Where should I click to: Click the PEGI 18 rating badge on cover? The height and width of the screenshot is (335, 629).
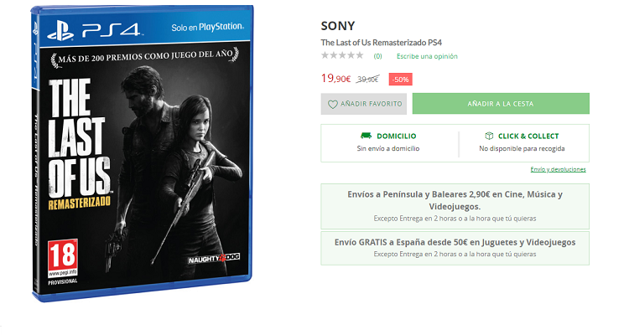[63, 259]
